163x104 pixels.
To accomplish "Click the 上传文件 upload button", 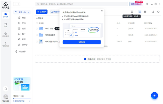I will point(42,12).
